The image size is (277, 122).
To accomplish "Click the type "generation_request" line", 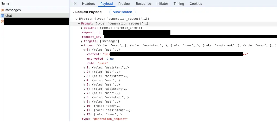I will [x=105, y=119].
